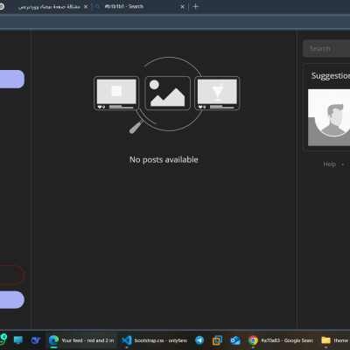Image resolution: width=350 pixels, height=350 pixels.
Task: Open the "theme" folder taskbar item
Action: click(334, 340)
